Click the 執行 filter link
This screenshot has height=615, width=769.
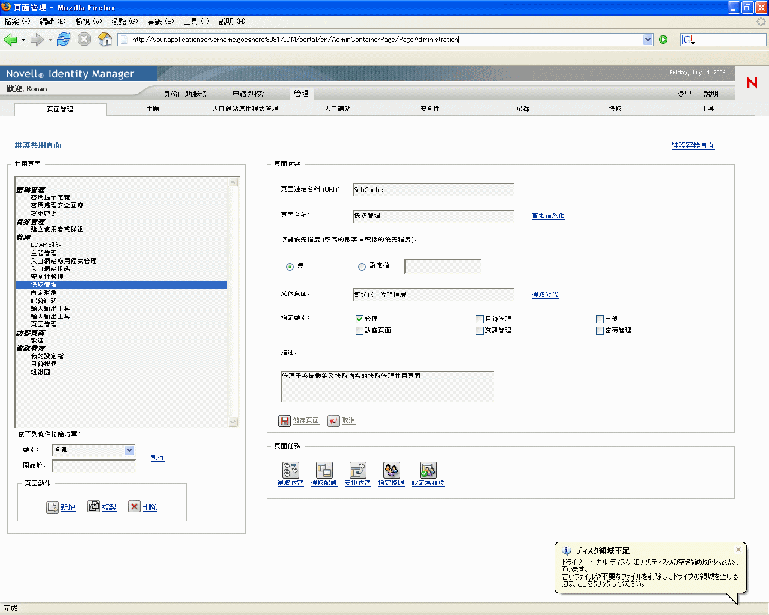[x=157, y=458]
